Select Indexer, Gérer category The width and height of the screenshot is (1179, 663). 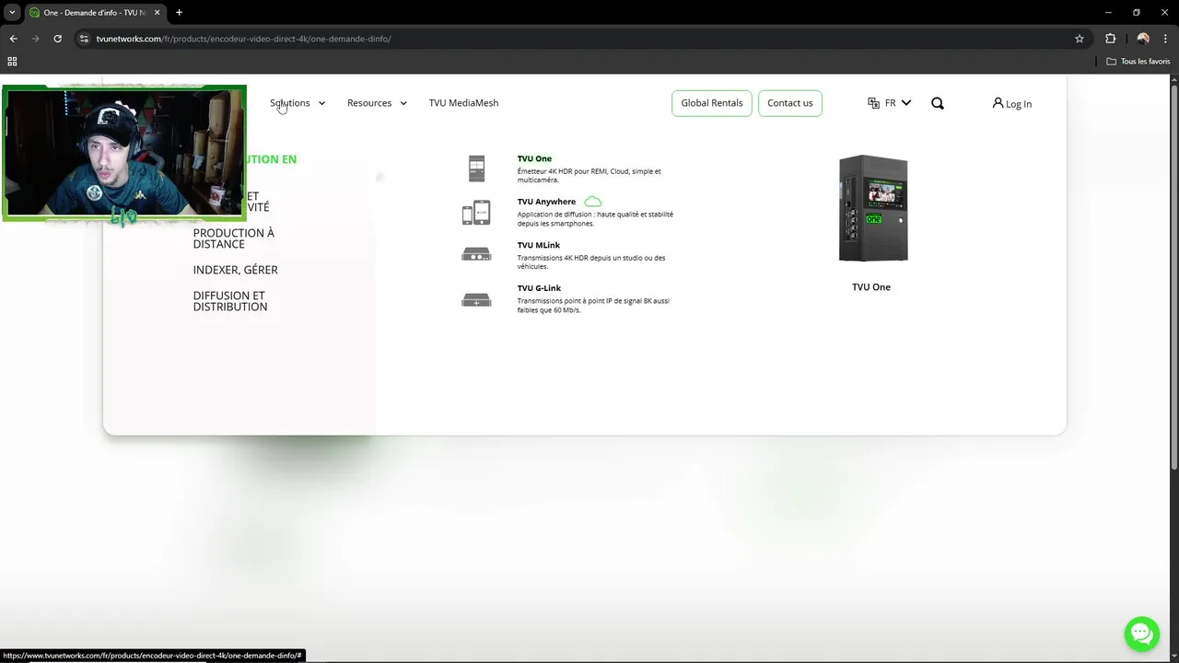point(235,270)
